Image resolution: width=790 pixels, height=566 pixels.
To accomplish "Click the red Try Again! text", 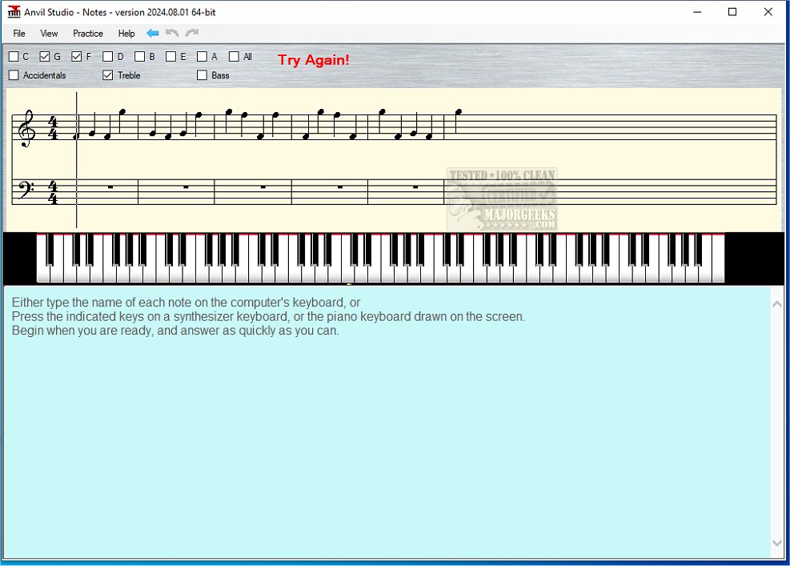I will [313, 60].
